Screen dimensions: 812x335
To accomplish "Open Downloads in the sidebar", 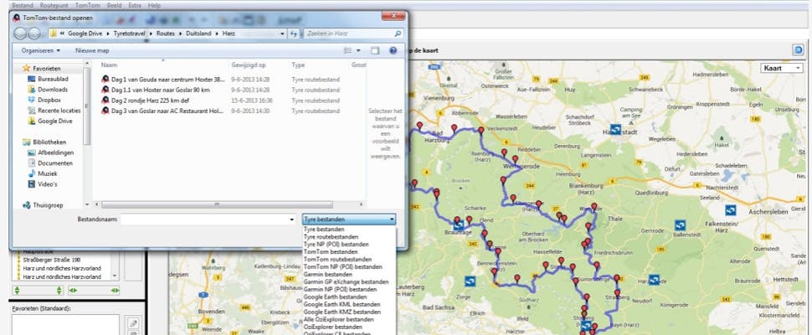I will pyautogui.click(x=48, y=90).
